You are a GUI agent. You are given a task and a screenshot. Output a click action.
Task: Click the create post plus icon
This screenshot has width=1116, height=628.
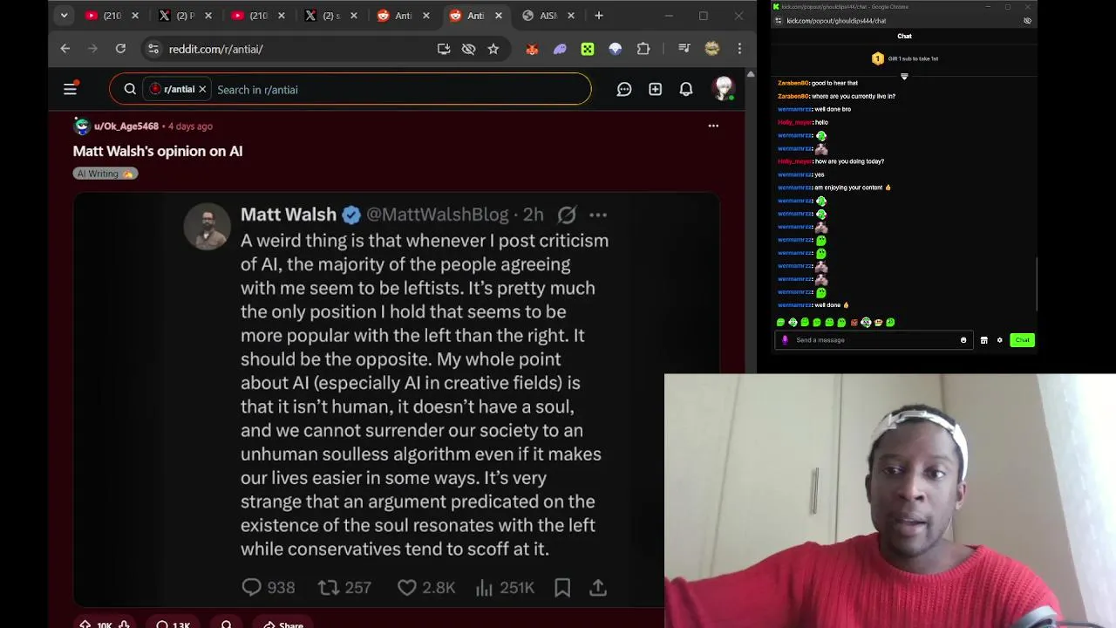(x=655, y=89)
